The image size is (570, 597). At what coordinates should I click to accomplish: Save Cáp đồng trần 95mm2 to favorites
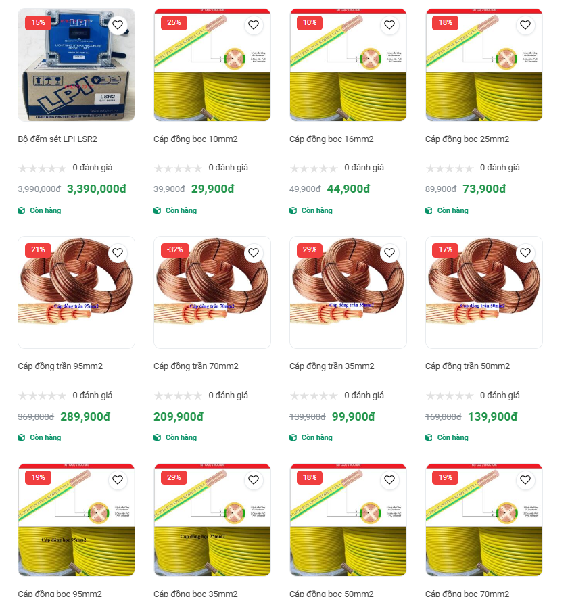(x=118, y=253)
